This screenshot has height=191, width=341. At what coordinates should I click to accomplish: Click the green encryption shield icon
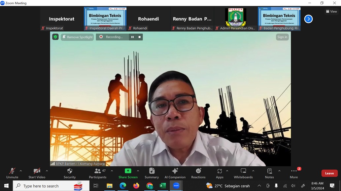point(55,37)
